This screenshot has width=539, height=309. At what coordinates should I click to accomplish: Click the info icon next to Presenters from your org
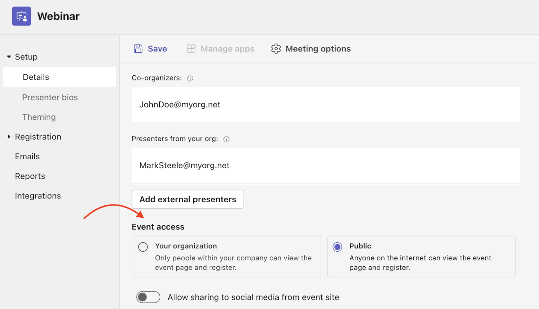[x=226, y=139]
